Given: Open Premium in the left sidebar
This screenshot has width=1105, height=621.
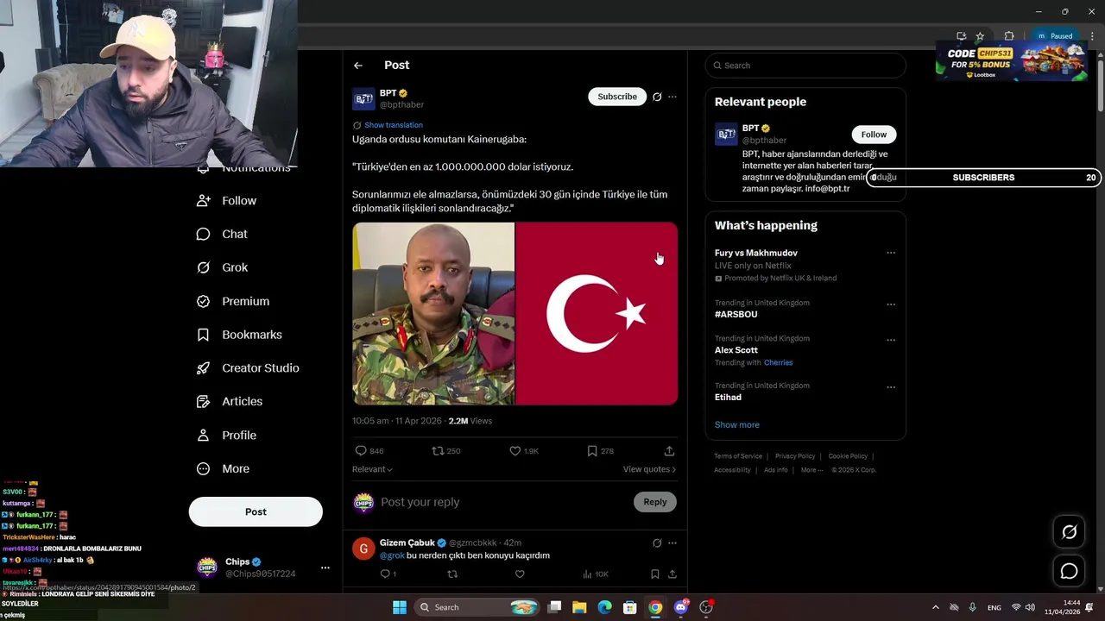Looking at the screenshot, I should (232, 301).
